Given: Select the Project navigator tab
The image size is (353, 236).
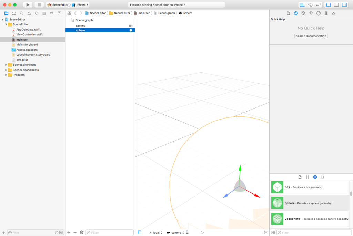Looking at the screenshot, I should 6,13.
